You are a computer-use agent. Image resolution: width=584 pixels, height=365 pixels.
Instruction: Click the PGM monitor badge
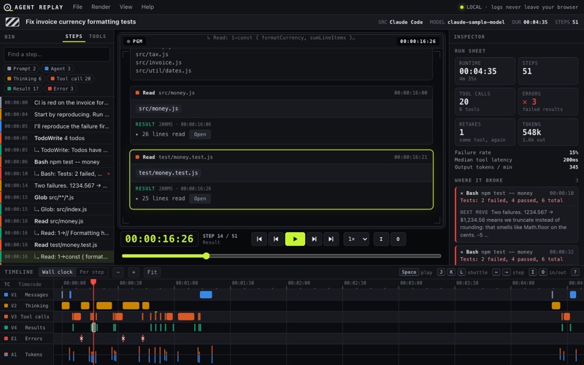click(x=135, y=42)
